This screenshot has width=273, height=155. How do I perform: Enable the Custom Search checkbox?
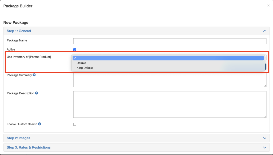pyautogui.click(x=75, y=124)
